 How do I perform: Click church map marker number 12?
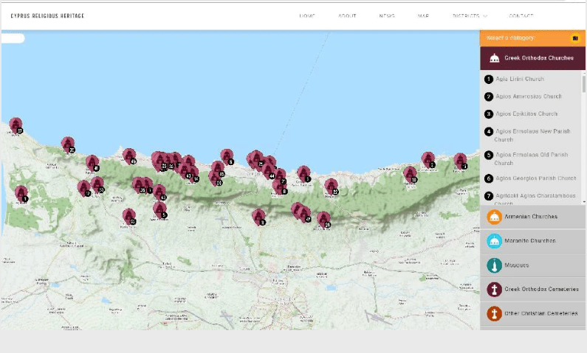pos(84,188)
